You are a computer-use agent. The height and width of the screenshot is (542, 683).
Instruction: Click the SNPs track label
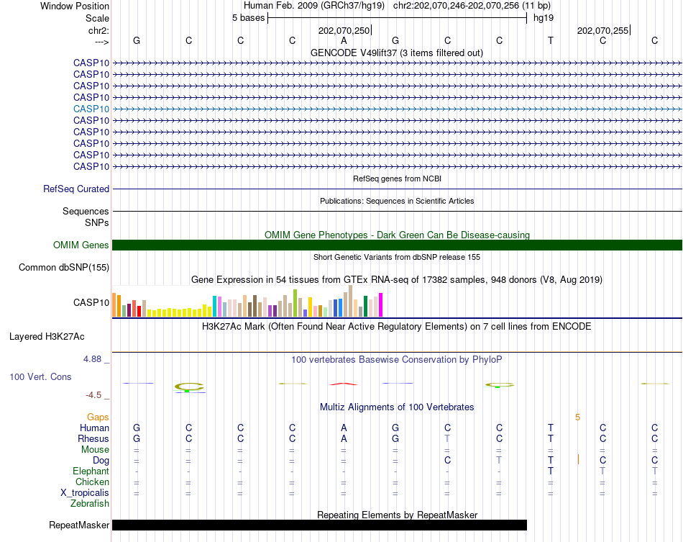click(97, 223)
